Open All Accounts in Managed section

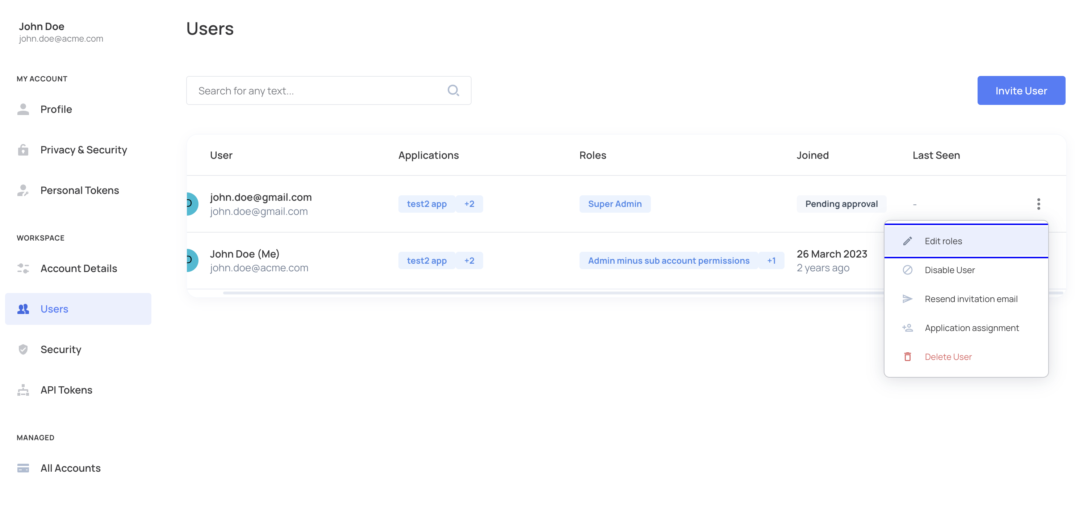70,468
